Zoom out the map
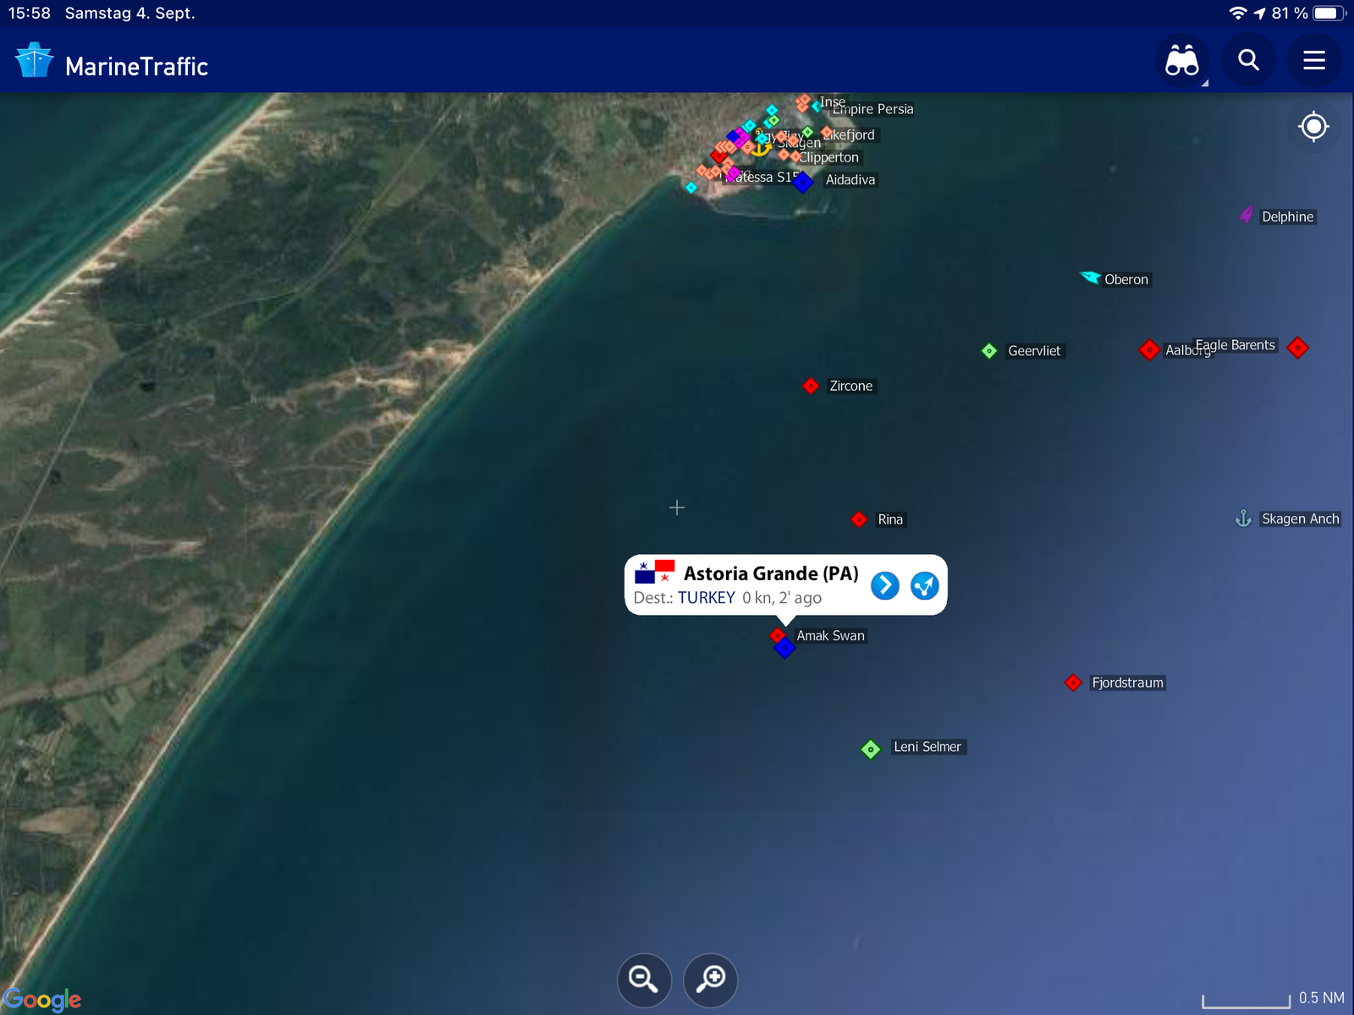This screenshot has width=1354, height=1015. (x=644, y=979)
